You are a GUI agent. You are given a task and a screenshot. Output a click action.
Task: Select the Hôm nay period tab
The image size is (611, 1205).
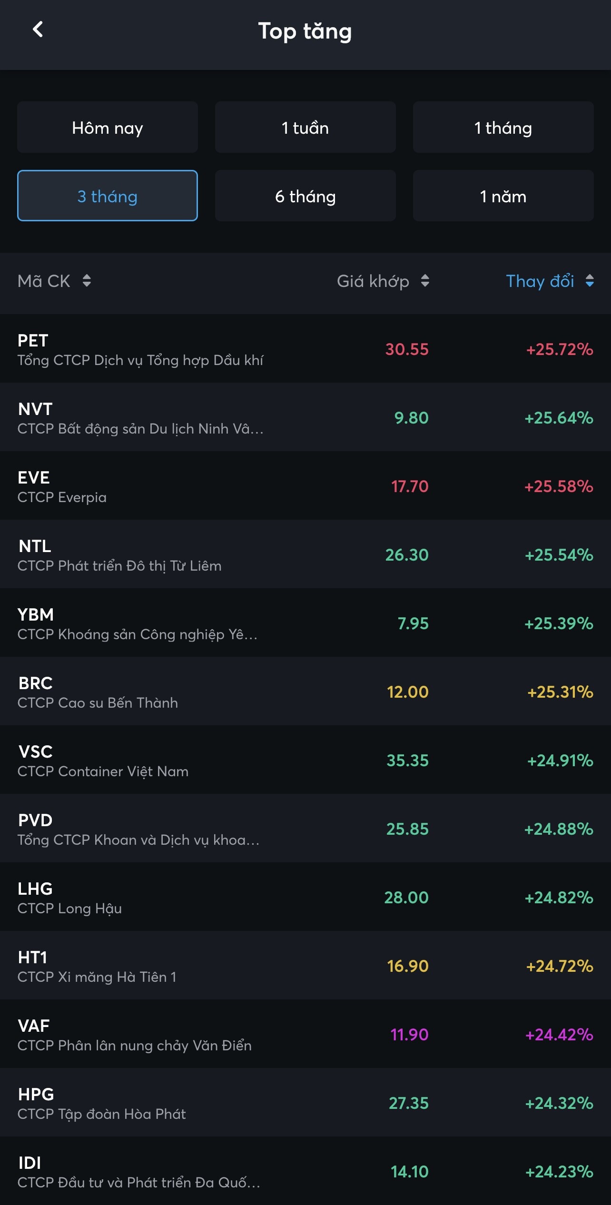108,128
